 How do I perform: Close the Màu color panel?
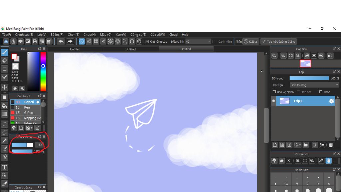coord(44,49)
